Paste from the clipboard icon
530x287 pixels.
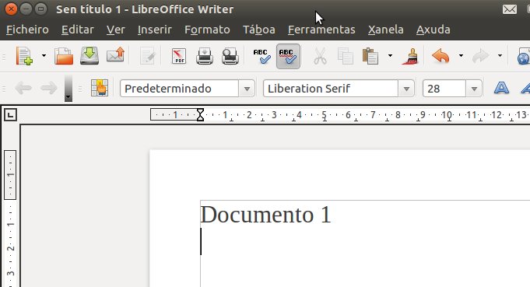(370, 56)
